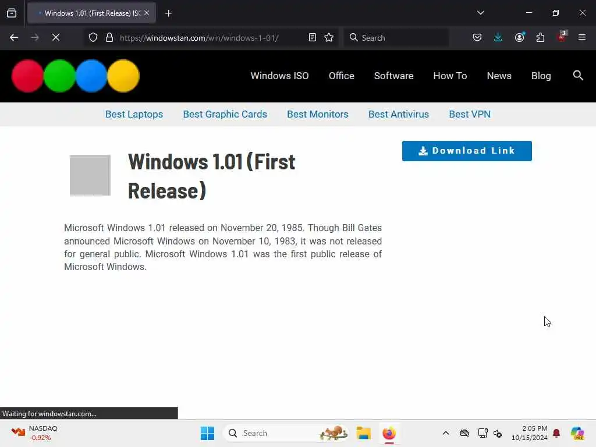The width and height of the screenshot is (596, 447).
Task: Save page to Pocket
Action: coord(477,38)
